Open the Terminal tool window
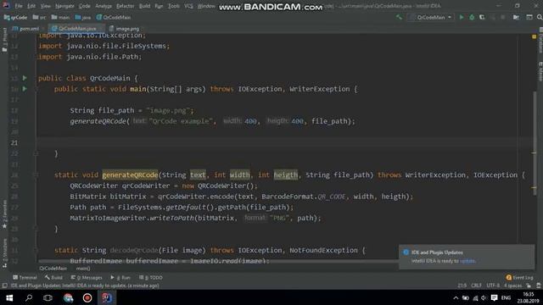This screenshot has height=305, width=543. (25, 277)
